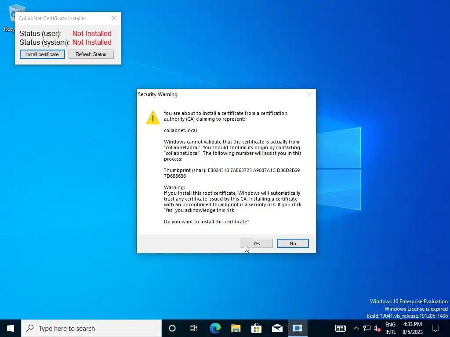Launch Microsoft Edge from the taskbar
450x337 pixels.
[x=215, y=328]
